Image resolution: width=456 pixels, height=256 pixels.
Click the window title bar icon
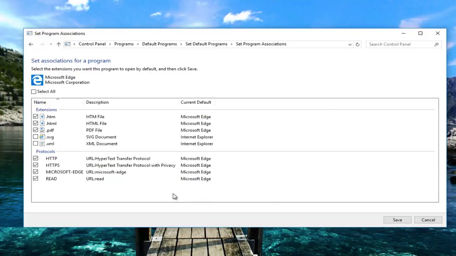click(30, 33)
